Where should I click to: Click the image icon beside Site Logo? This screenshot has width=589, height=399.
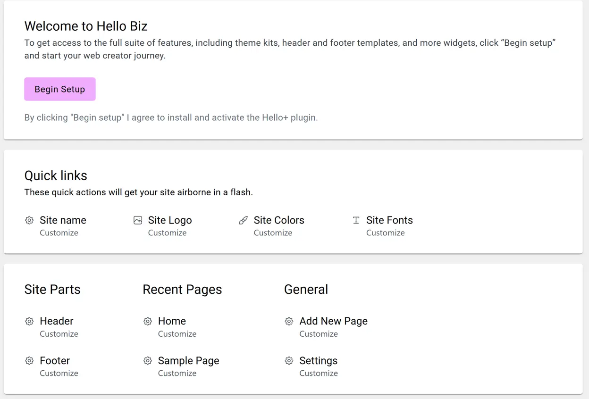pyautogui.click(x=138, y=220)
